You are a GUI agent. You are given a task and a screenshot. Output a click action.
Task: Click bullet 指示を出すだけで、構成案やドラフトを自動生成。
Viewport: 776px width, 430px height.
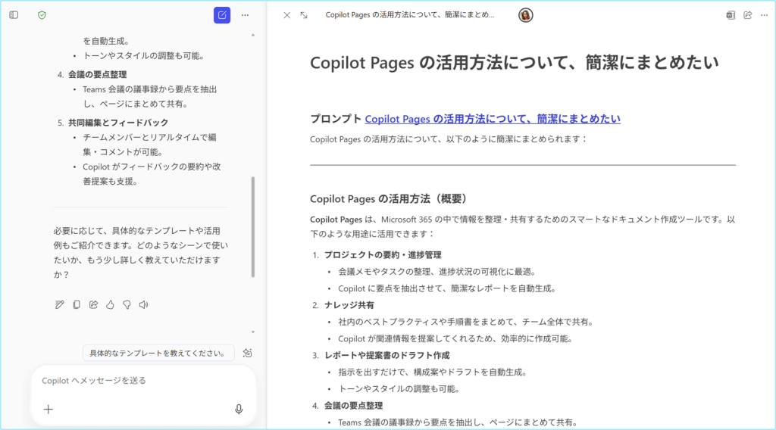click(433, 372)
